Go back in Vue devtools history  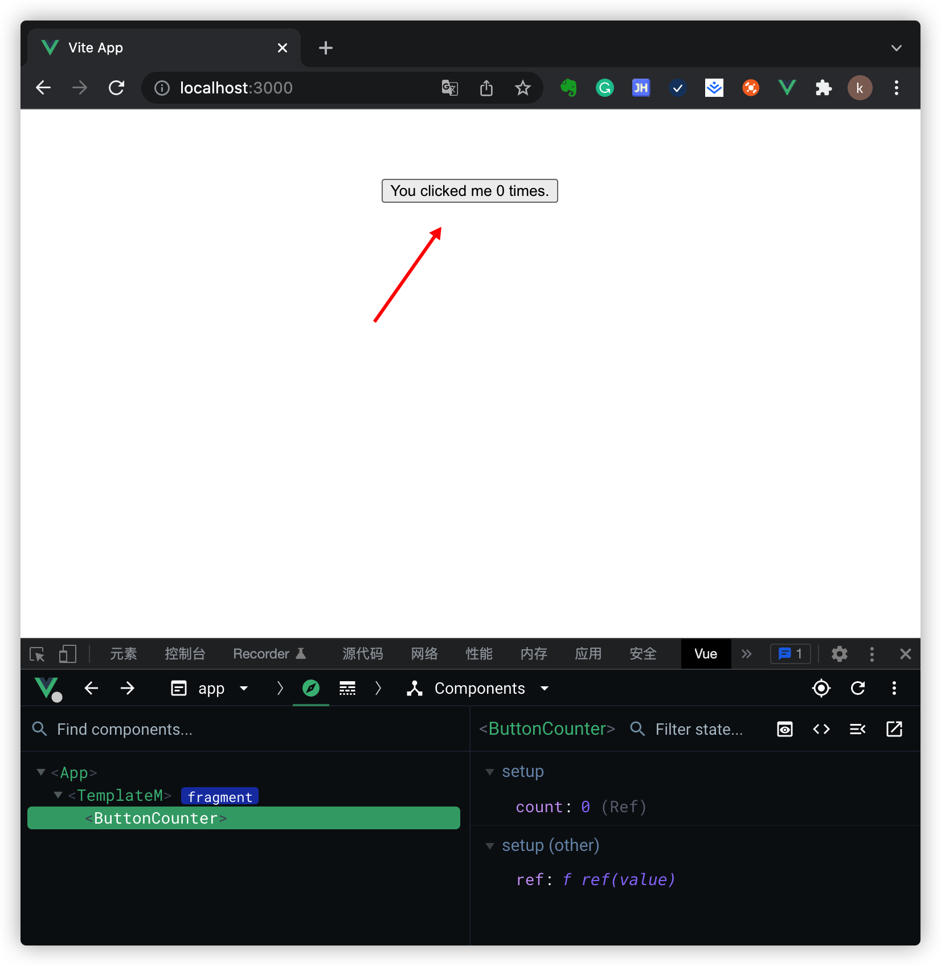coord(91,688)
